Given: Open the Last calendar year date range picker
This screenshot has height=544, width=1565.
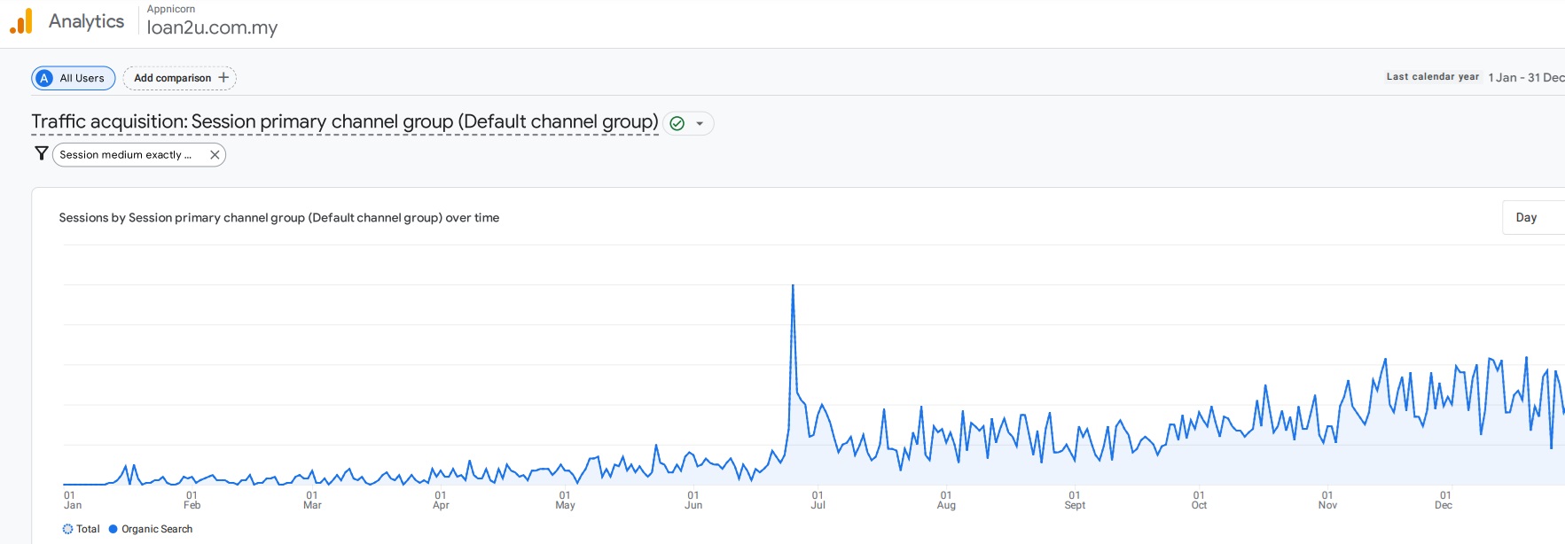Looking at the screenshot, I should [x=1431, y=76].
